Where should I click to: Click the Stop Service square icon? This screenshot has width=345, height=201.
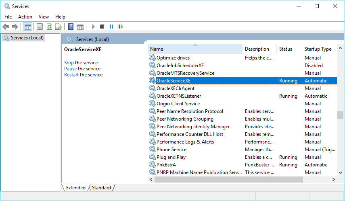click(102, 27)
